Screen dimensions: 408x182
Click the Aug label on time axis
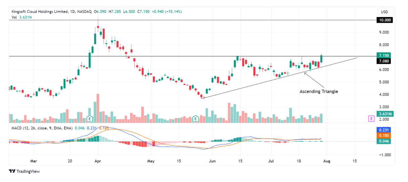click(327, 161)
